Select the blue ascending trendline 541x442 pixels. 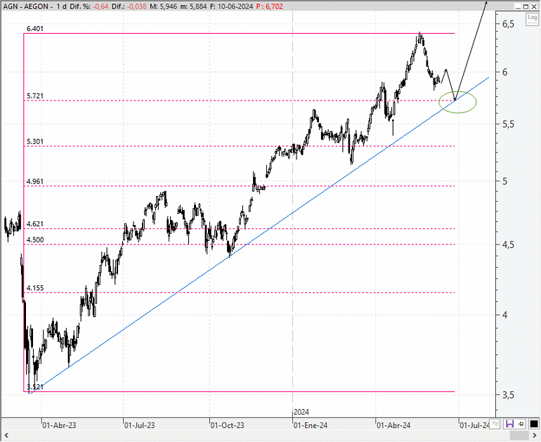[259, 235]
